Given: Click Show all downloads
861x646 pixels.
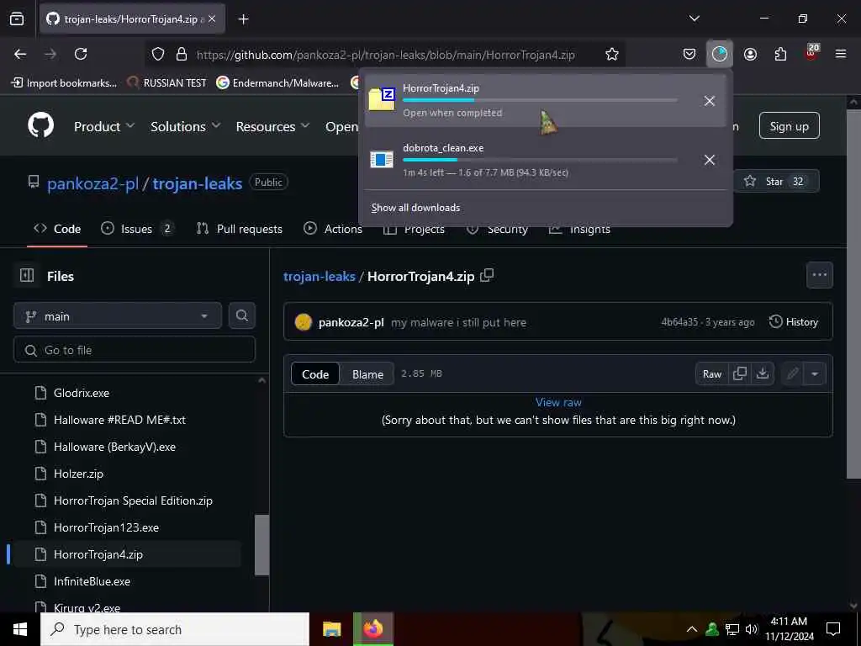Looking at the screenshot, I should tap(415, 208).
